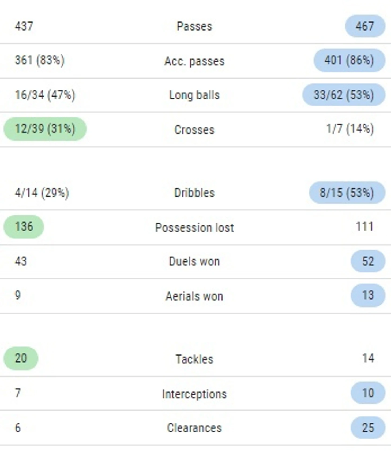This screenshot has height=451, width=391.
Task: Click the blue 13 aerials won badge
Action: click(x=368, y=295)
